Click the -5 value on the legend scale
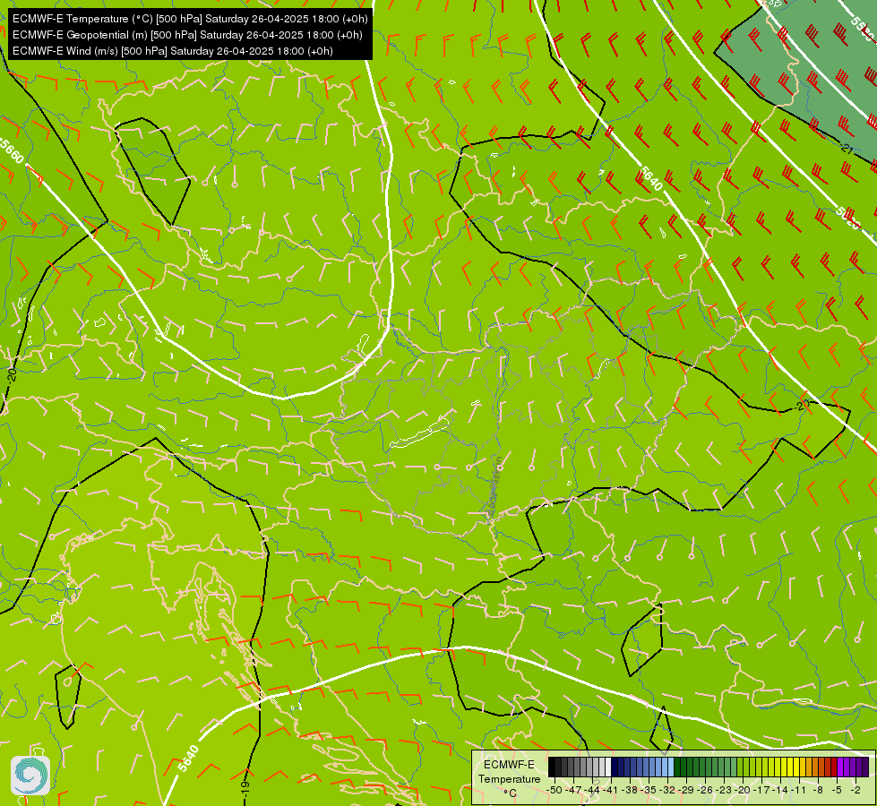 [837, 790]
